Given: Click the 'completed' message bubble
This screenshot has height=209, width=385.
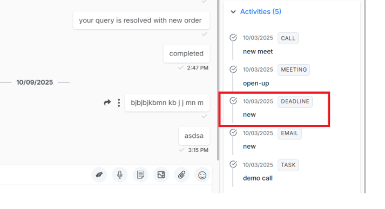Looking at the screenshot, I should [x=186, y=53].
